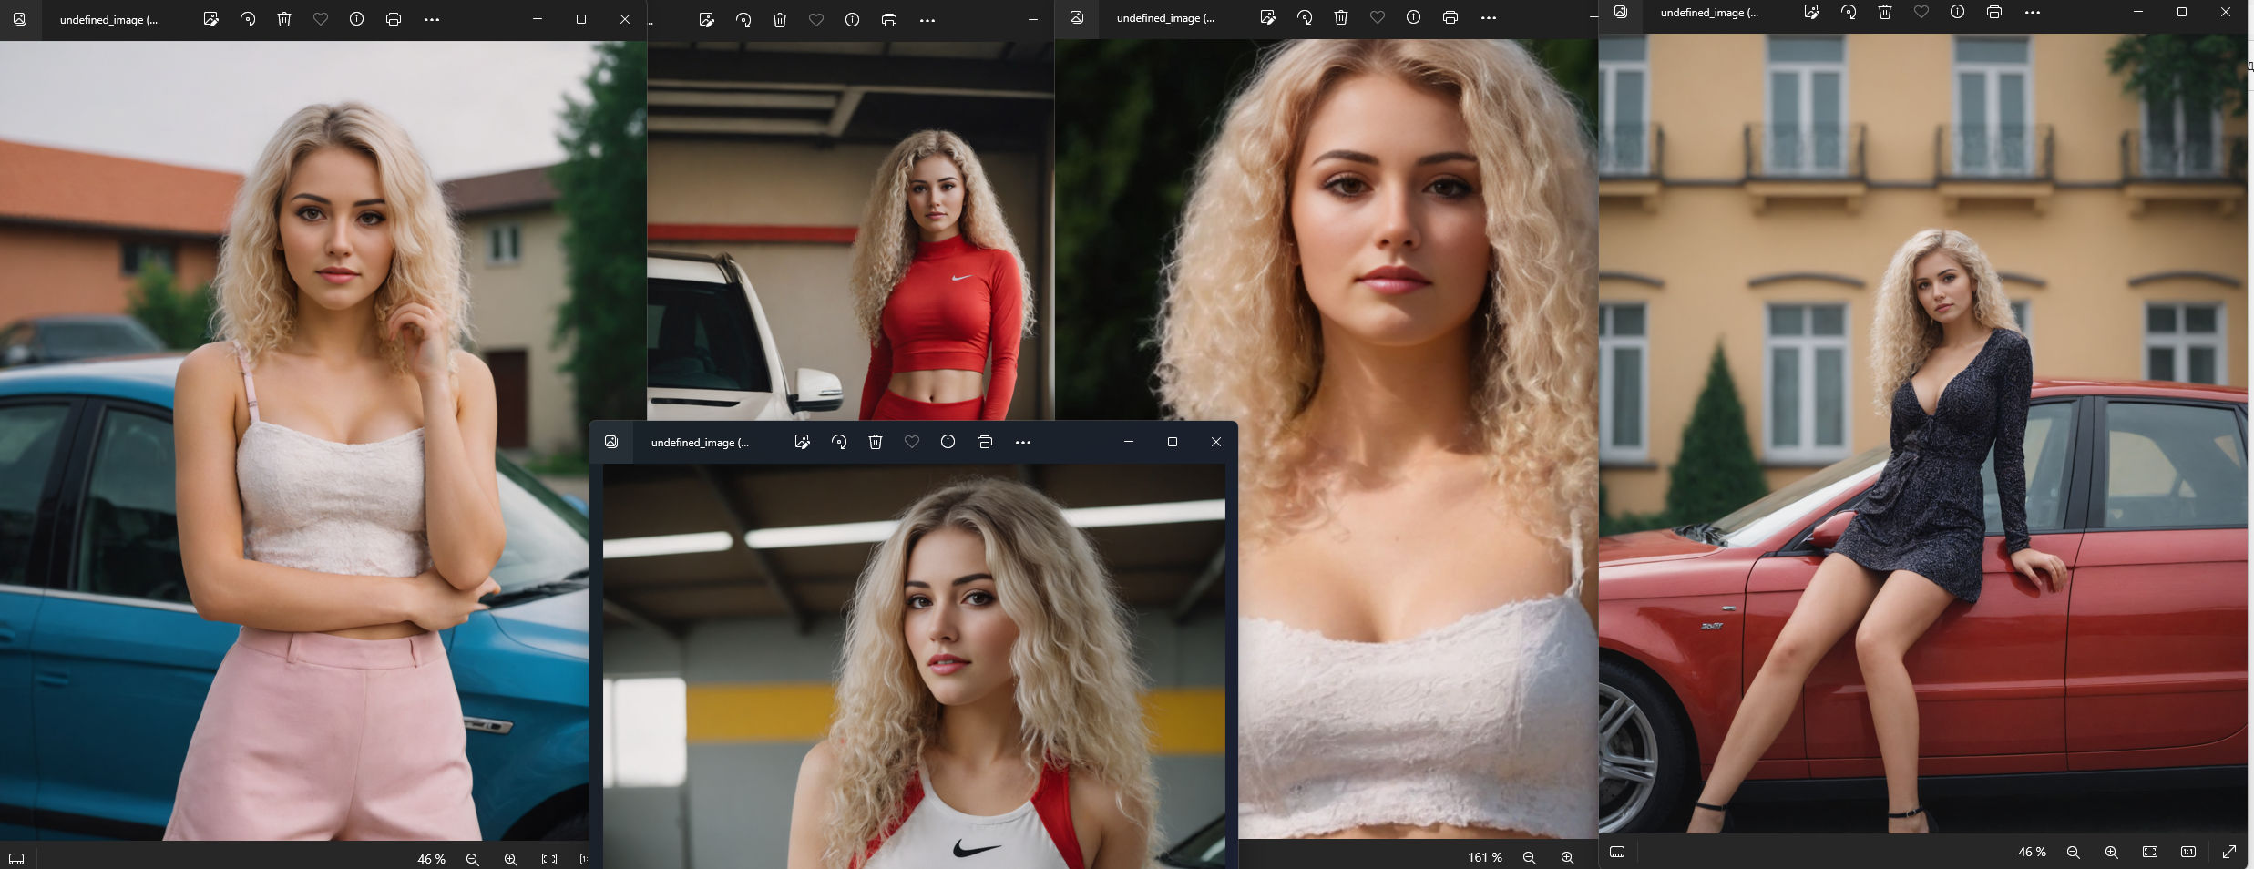This screenshot has width=2254, height=869.
Task: Toggle filmstrip in the red car photo window
Action: [x=1617, y=852]
